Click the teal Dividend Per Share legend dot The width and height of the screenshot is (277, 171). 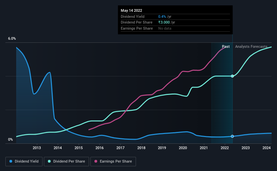[x=49, y=161]
